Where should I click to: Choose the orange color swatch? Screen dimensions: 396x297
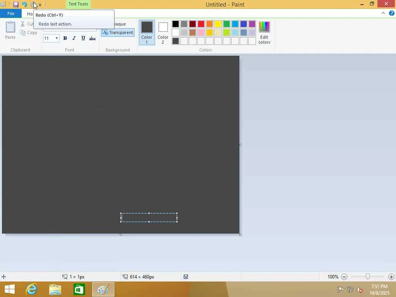(209, 24)
